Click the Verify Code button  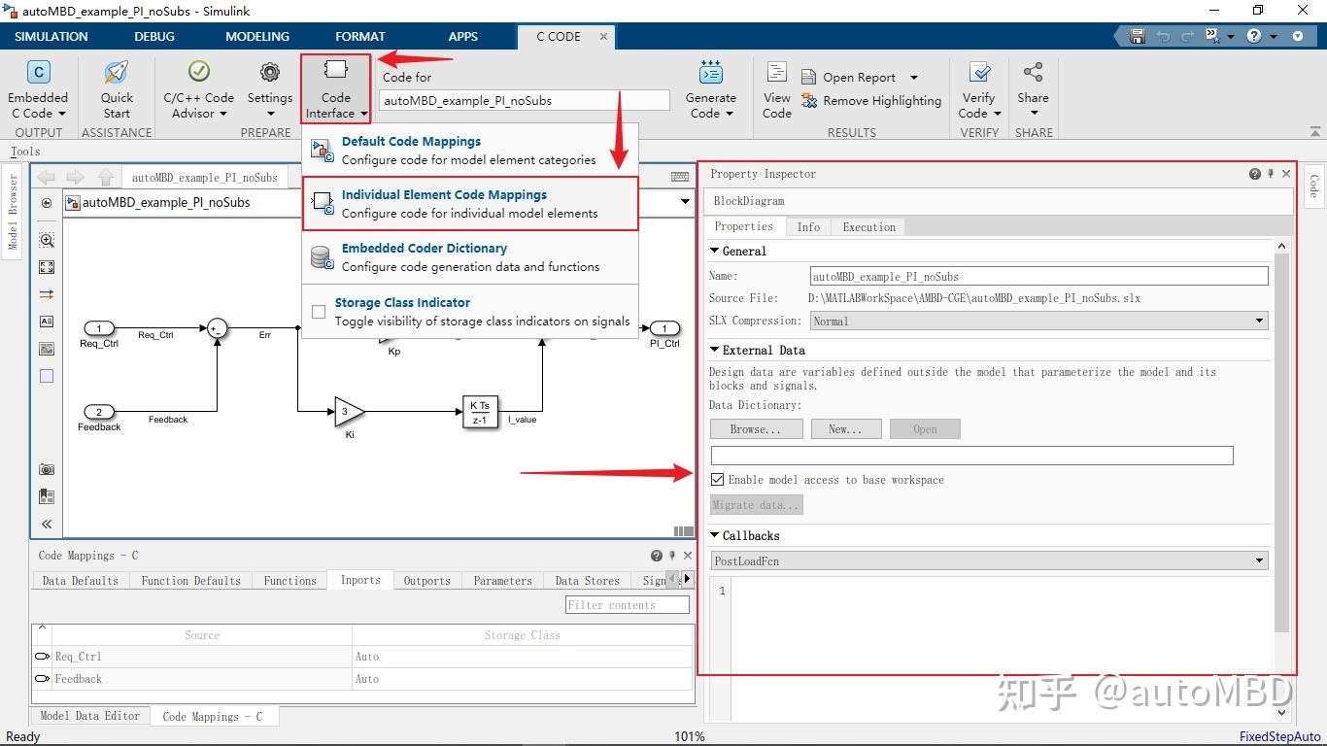point(978,89)
